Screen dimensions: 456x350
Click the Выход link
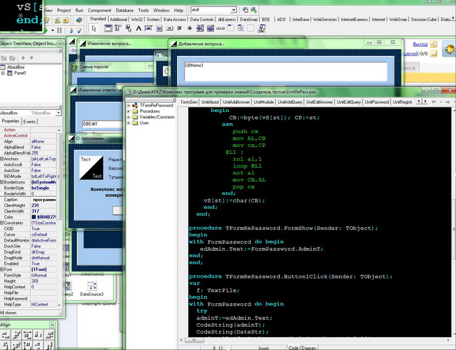(420, 44)
